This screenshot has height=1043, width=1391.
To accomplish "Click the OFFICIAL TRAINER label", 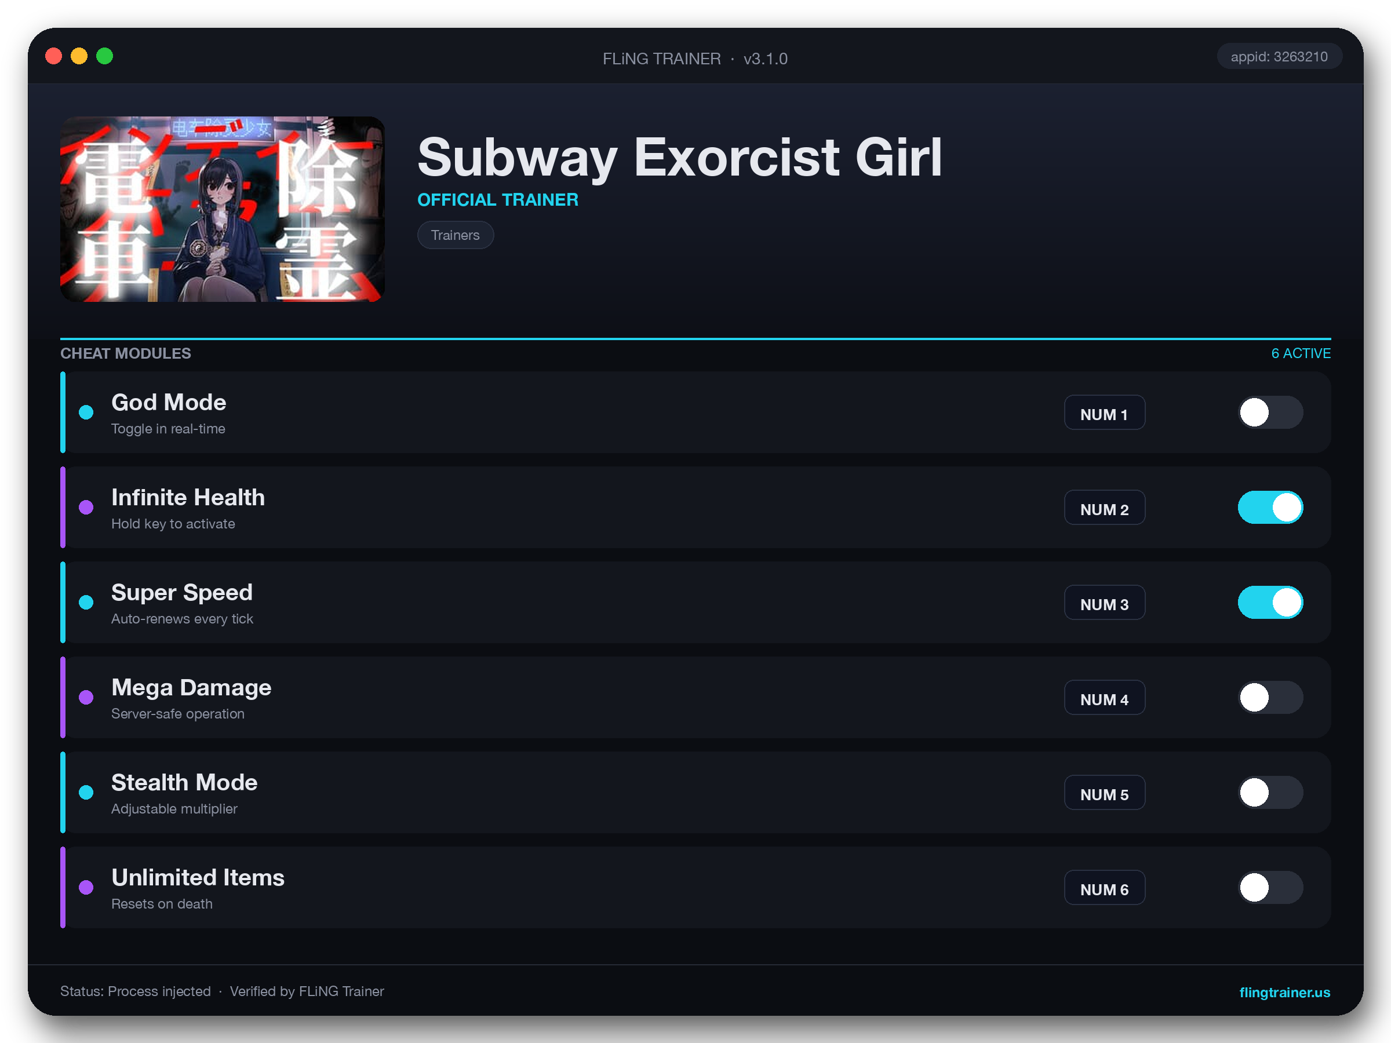I will click(x=497, y=200).
